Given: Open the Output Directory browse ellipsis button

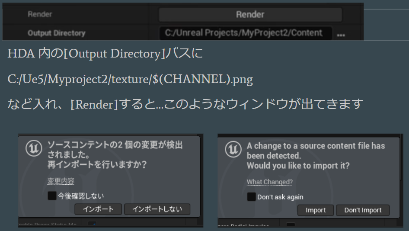Looking at the screenshot, I should click(x=341, y=35).
